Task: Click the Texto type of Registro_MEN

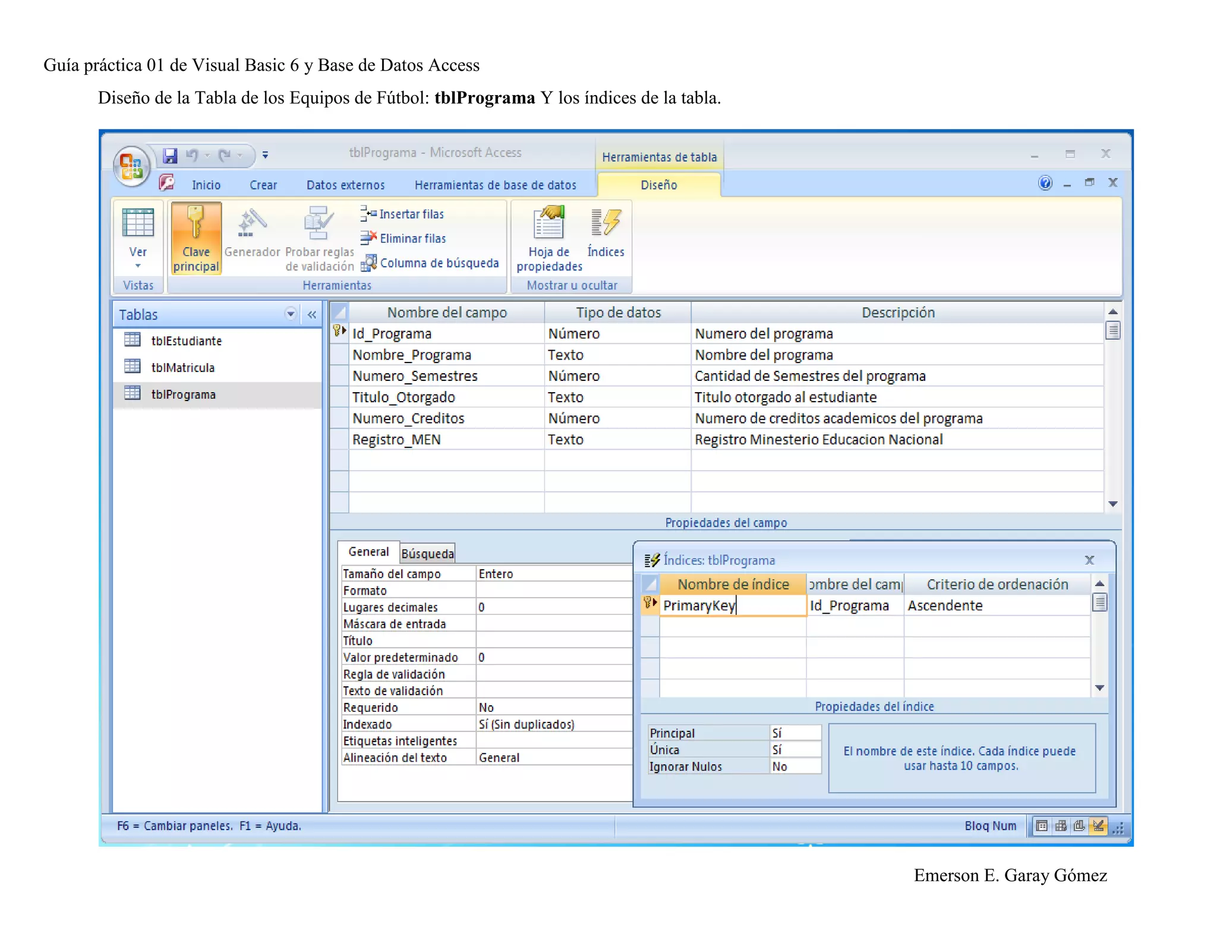Action: [x=617, y=440]
